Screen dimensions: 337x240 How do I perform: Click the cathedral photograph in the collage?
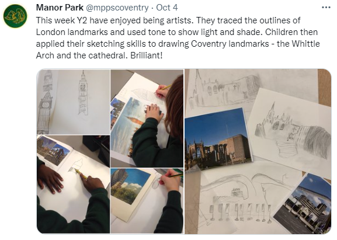(x=218, y=140)
